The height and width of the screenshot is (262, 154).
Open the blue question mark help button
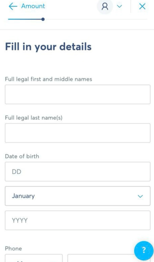coord(144,250)
